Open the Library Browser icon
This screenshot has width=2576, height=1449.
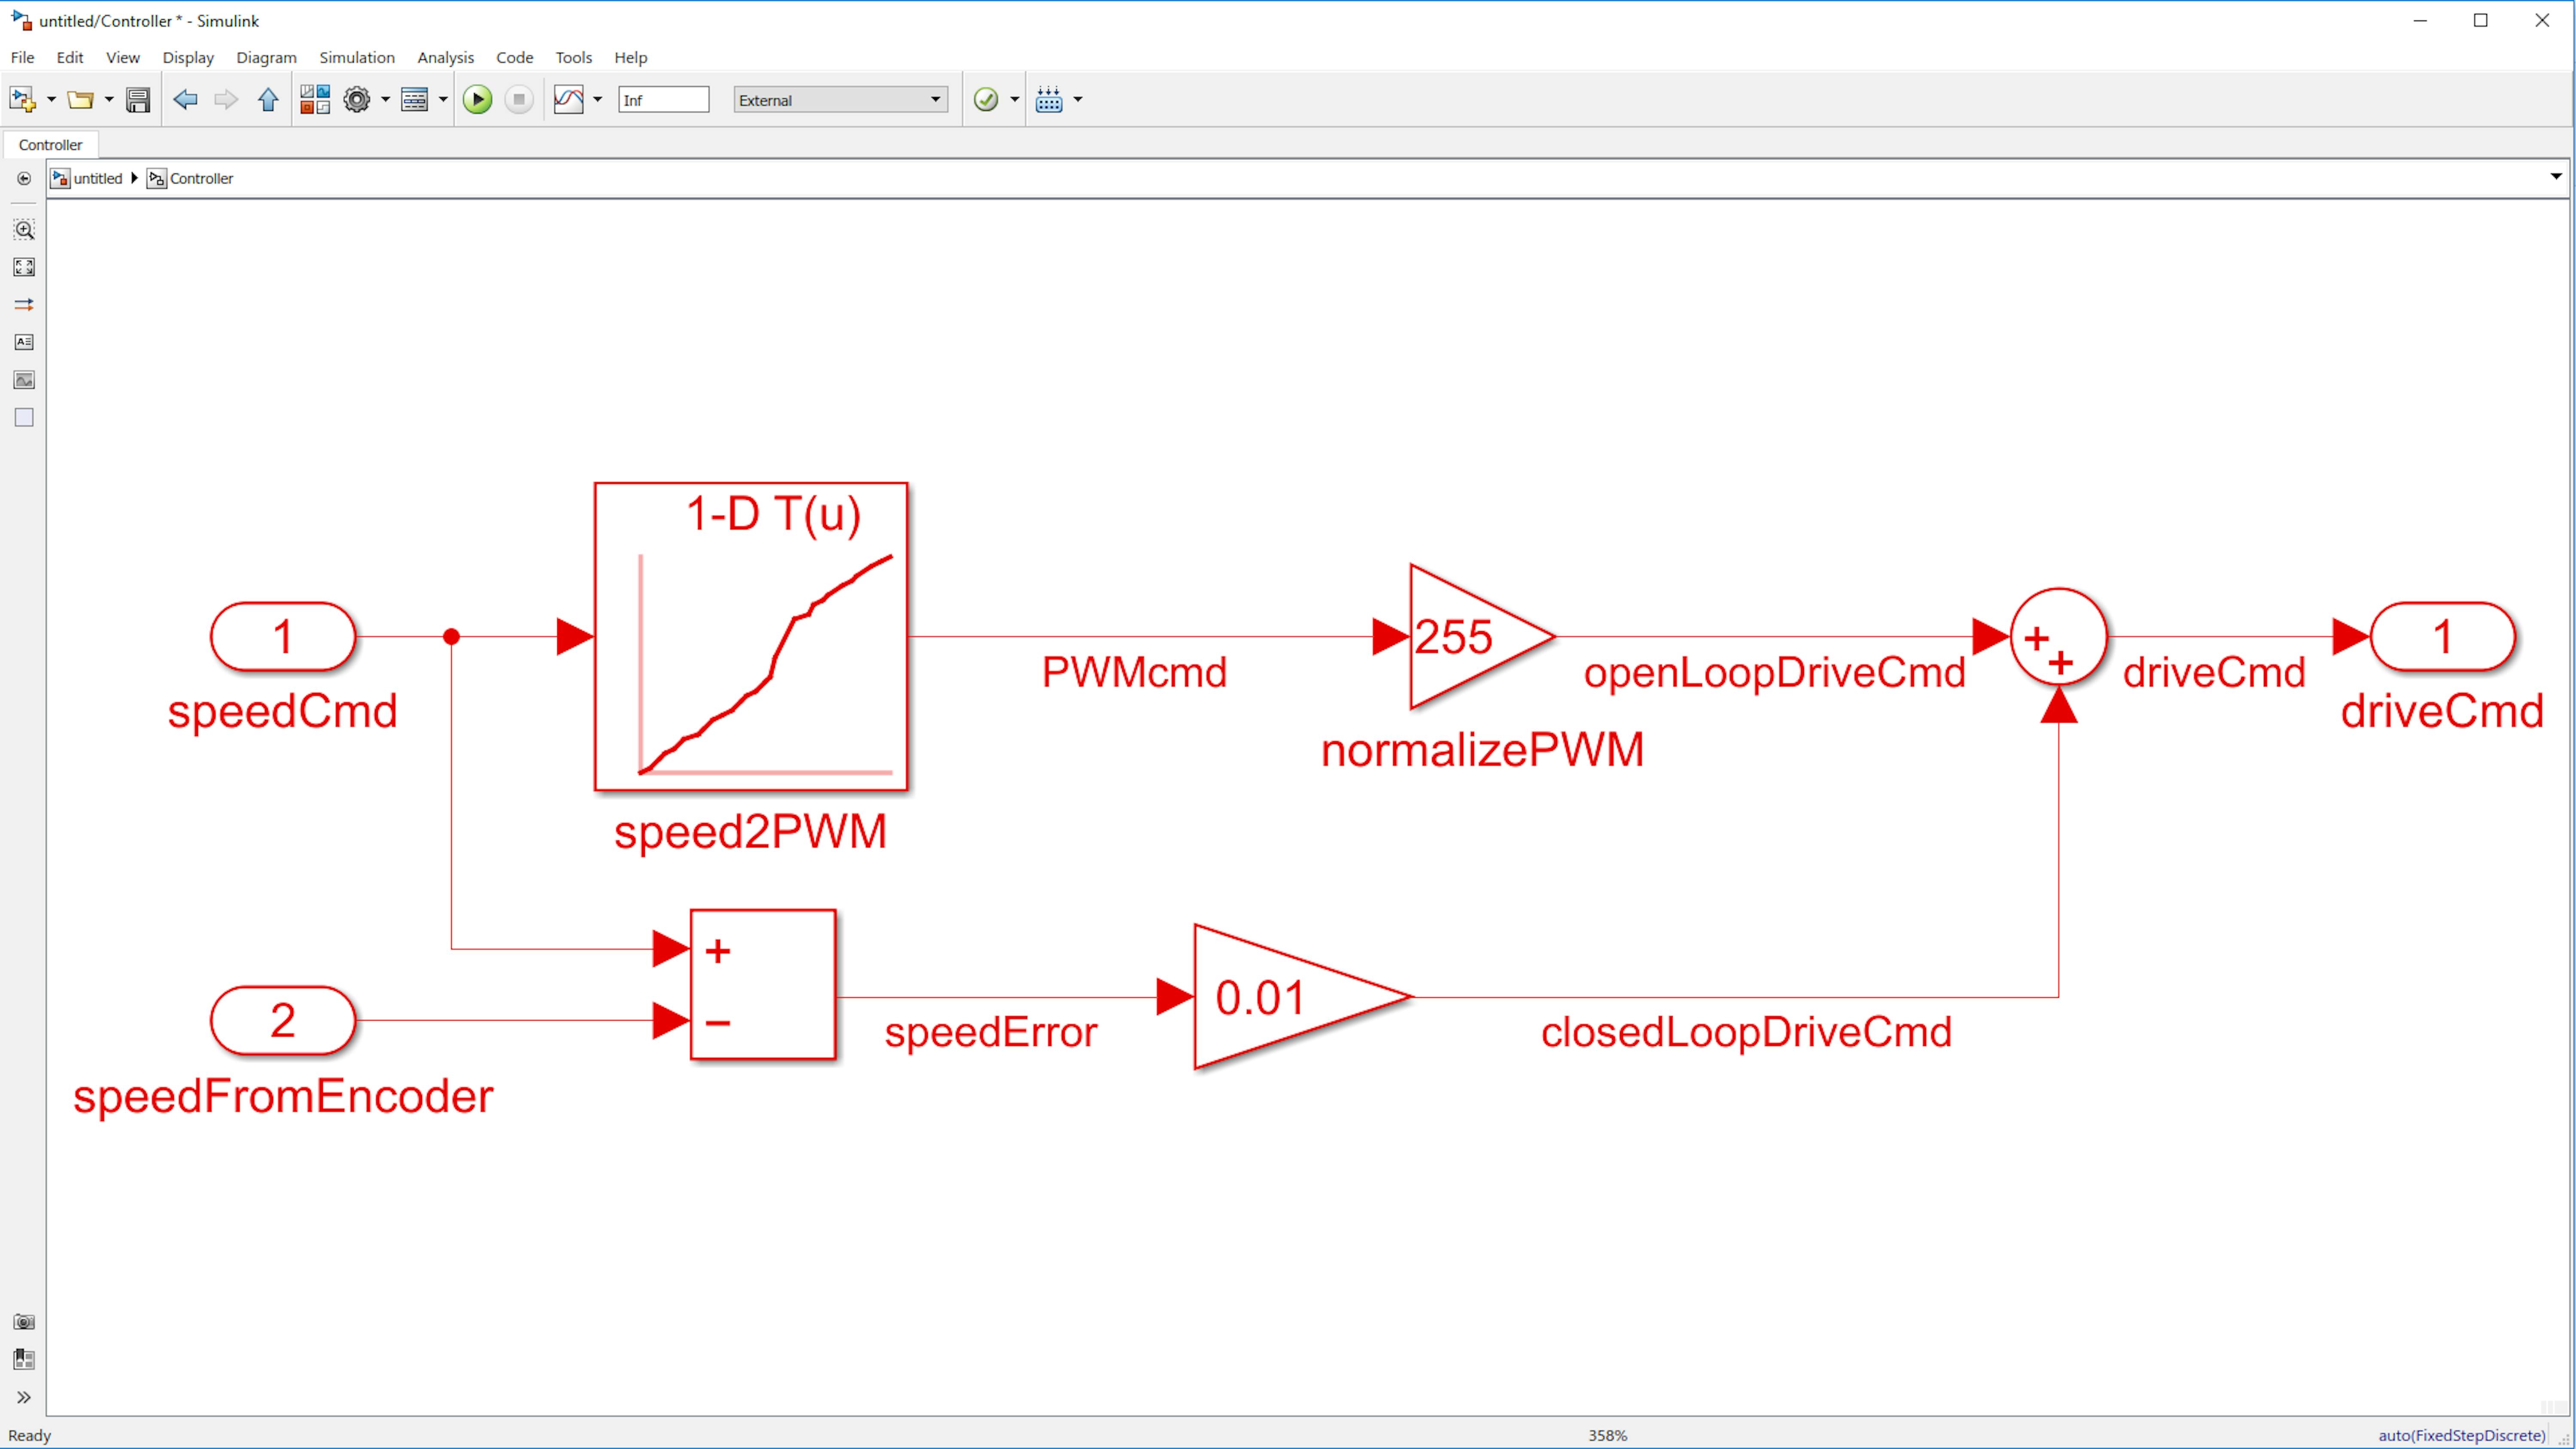point(315,99)
